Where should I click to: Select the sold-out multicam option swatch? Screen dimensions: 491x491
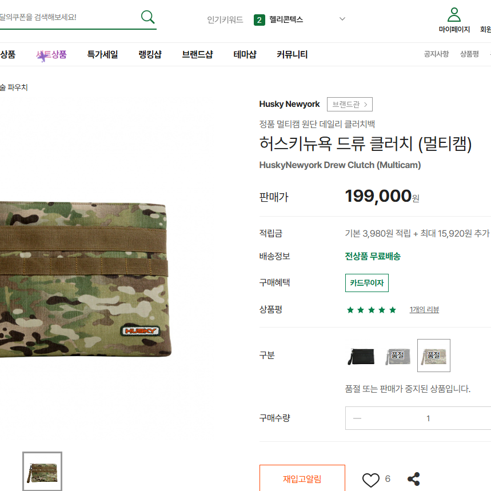click(434, 356)
